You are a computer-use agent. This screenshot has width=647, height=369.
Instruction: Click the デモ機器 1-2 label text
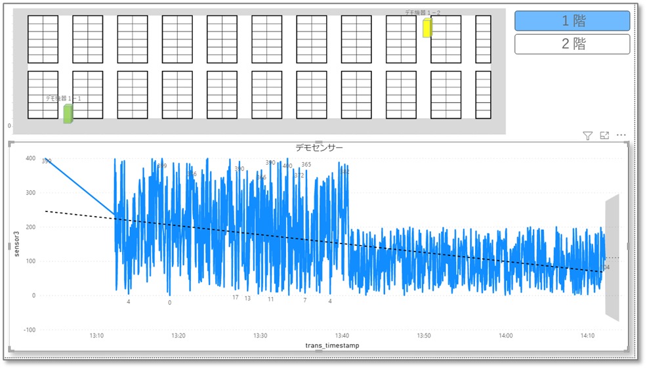click(x=423, y=12)
